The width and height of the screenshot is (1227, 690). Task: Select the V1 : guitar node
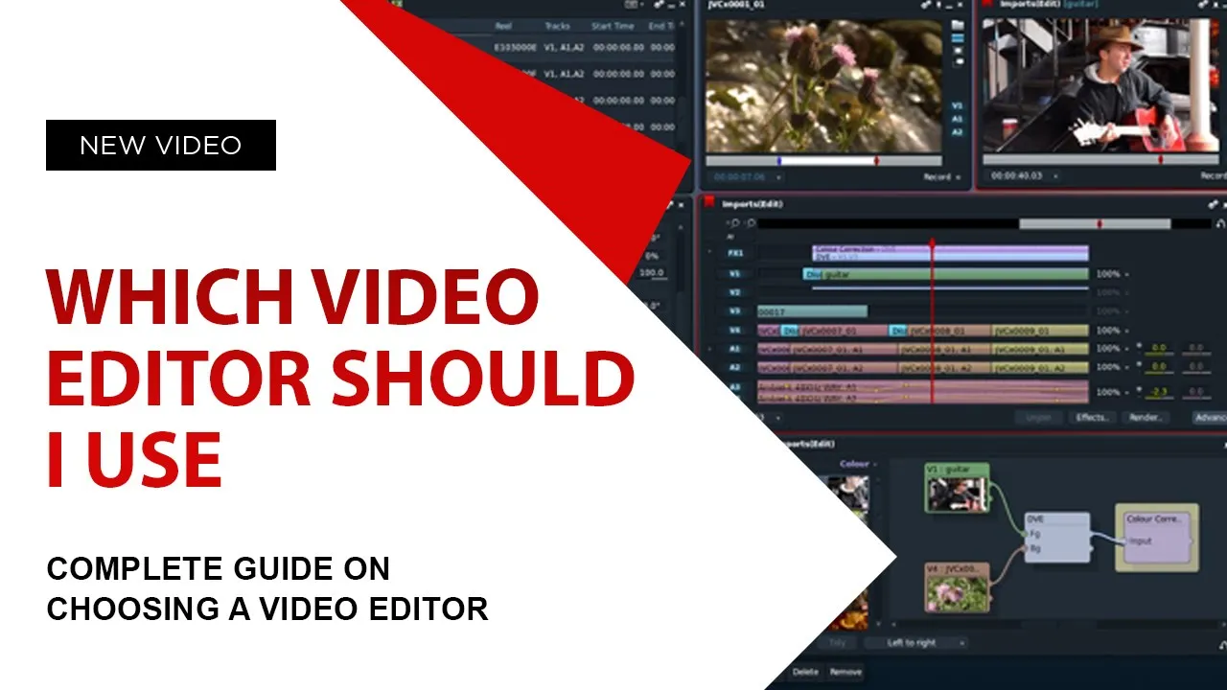957,487
